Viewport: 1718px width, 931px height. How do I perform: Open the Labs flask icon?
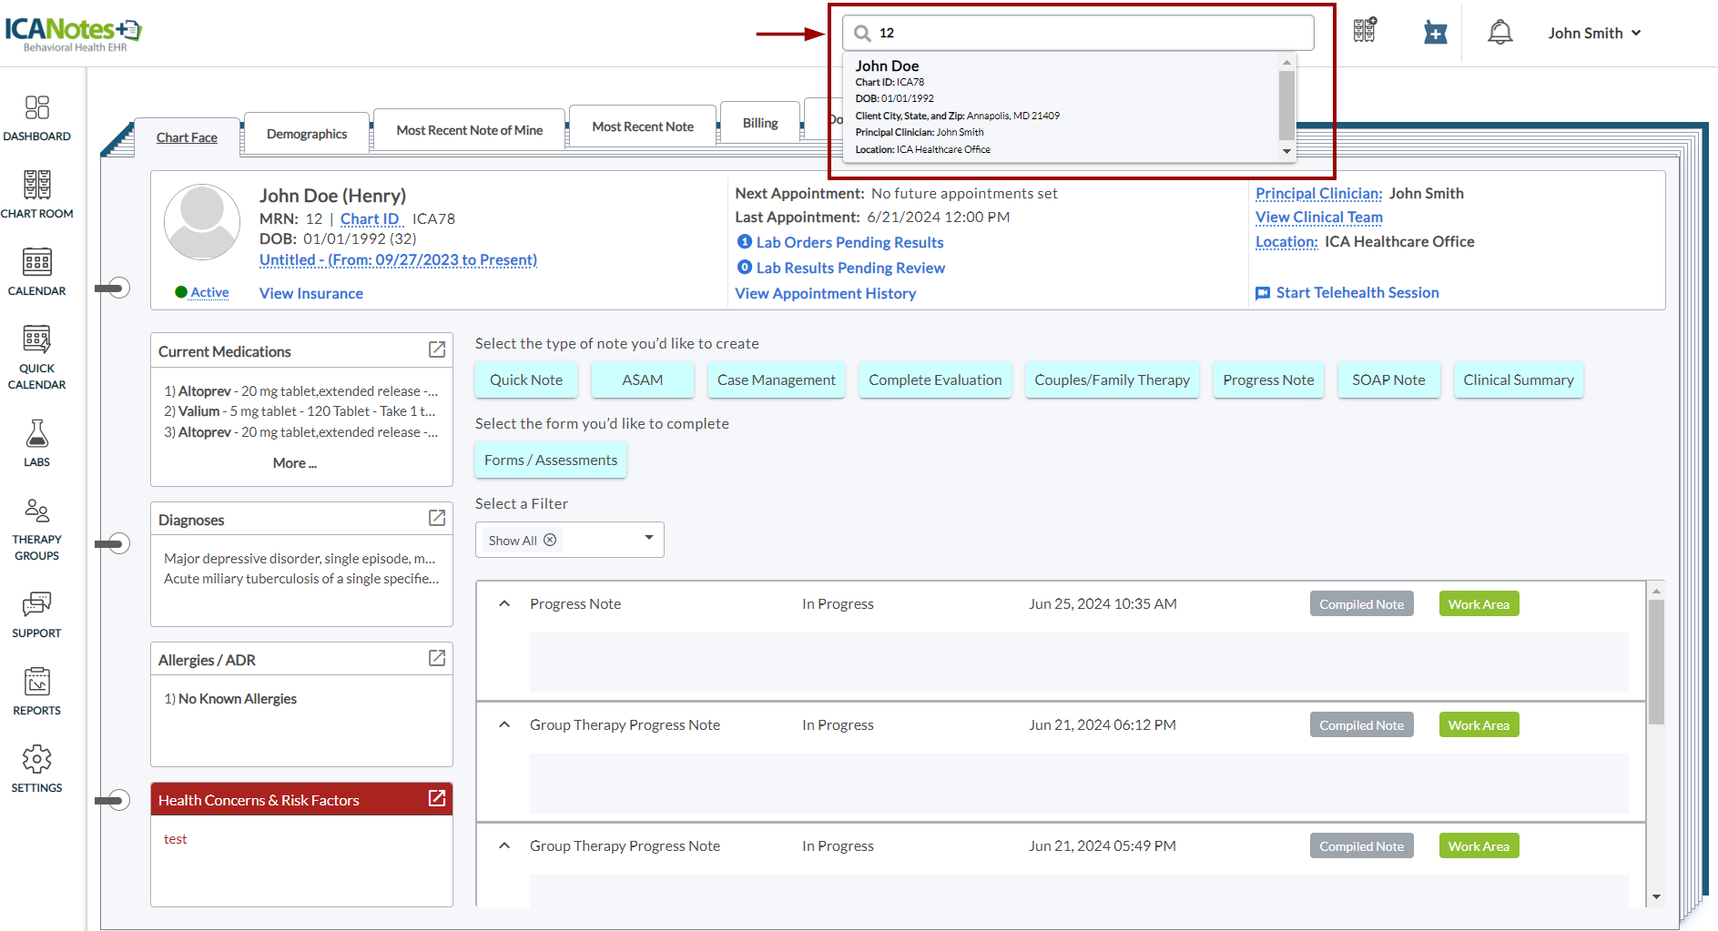point(36,443)
